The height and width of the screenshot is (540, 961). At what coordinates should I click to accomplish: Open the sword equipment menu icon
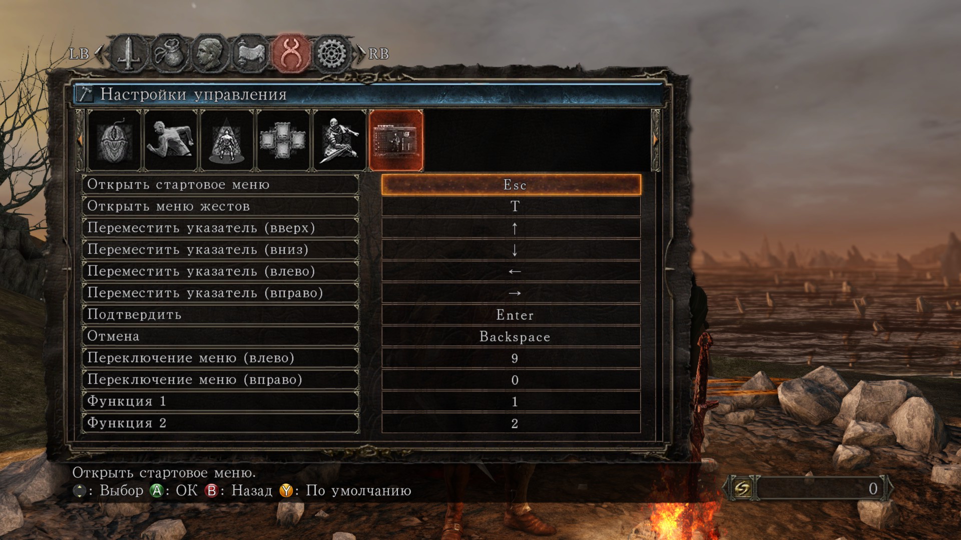pos(129,53)
